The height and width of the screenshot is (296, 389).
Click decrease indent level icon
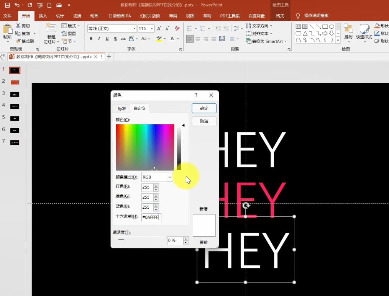pos(218,28)
